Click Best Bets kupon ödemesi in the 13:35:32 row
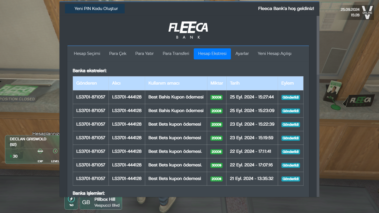379x213 pixels. [x=175, y=179]
